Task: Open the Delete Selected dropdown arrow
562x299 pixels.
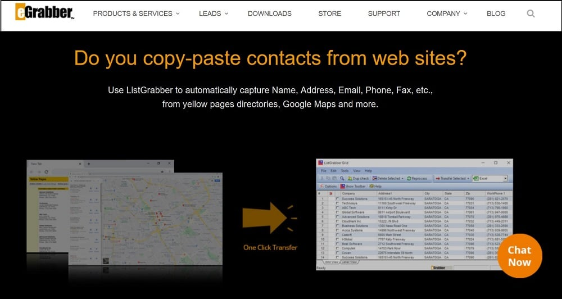Action: (x=402, y=179)
